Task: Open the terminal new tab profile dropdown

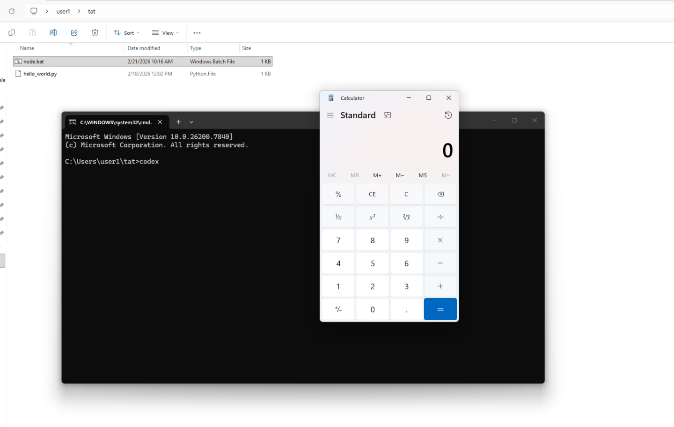Action: (x=191, y=122)
